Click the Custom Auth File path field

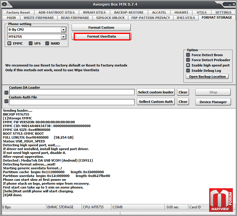[x=72, y=102]
